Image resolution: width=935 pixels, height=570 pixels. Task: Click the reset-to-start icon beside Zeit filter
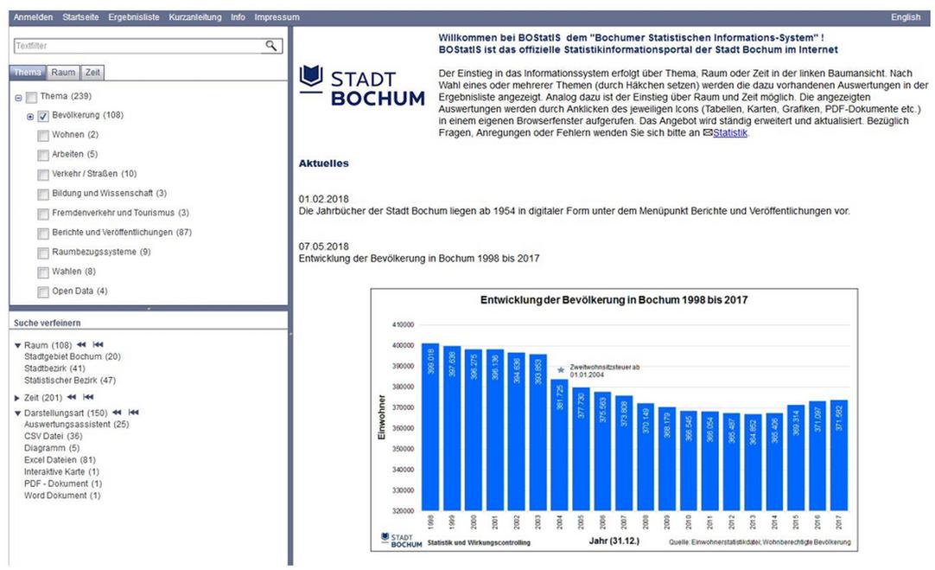click(x=87, y=397)
